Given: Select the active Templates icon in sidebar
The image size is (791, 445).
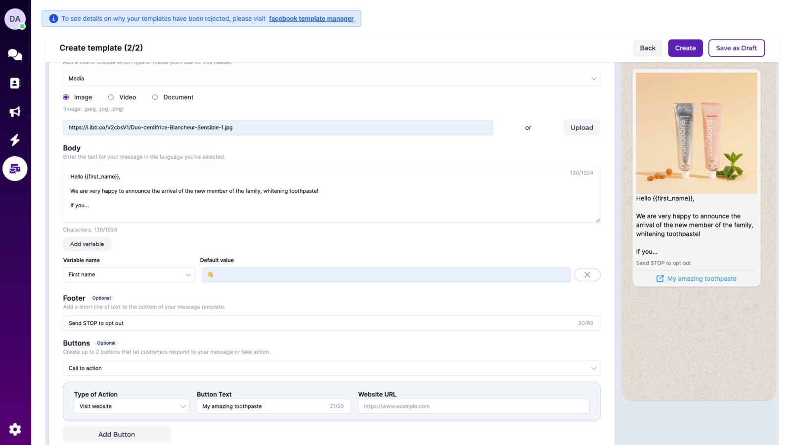Looking at the screenshot, I should coord(15,169).
